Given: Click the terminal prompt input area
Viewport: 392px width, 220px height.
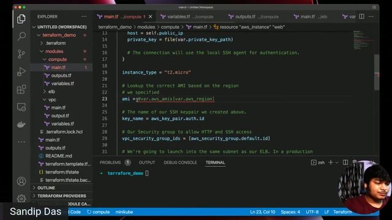Looking at the screenshot, I should coord(147,173).
